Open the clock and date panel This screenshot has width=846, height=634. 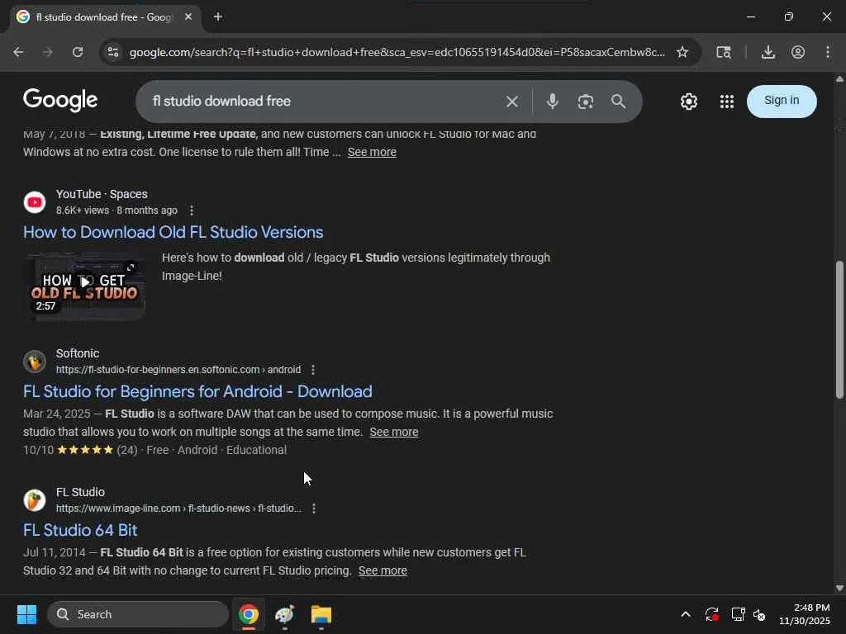pyautogui.click(x=804, y=614)
